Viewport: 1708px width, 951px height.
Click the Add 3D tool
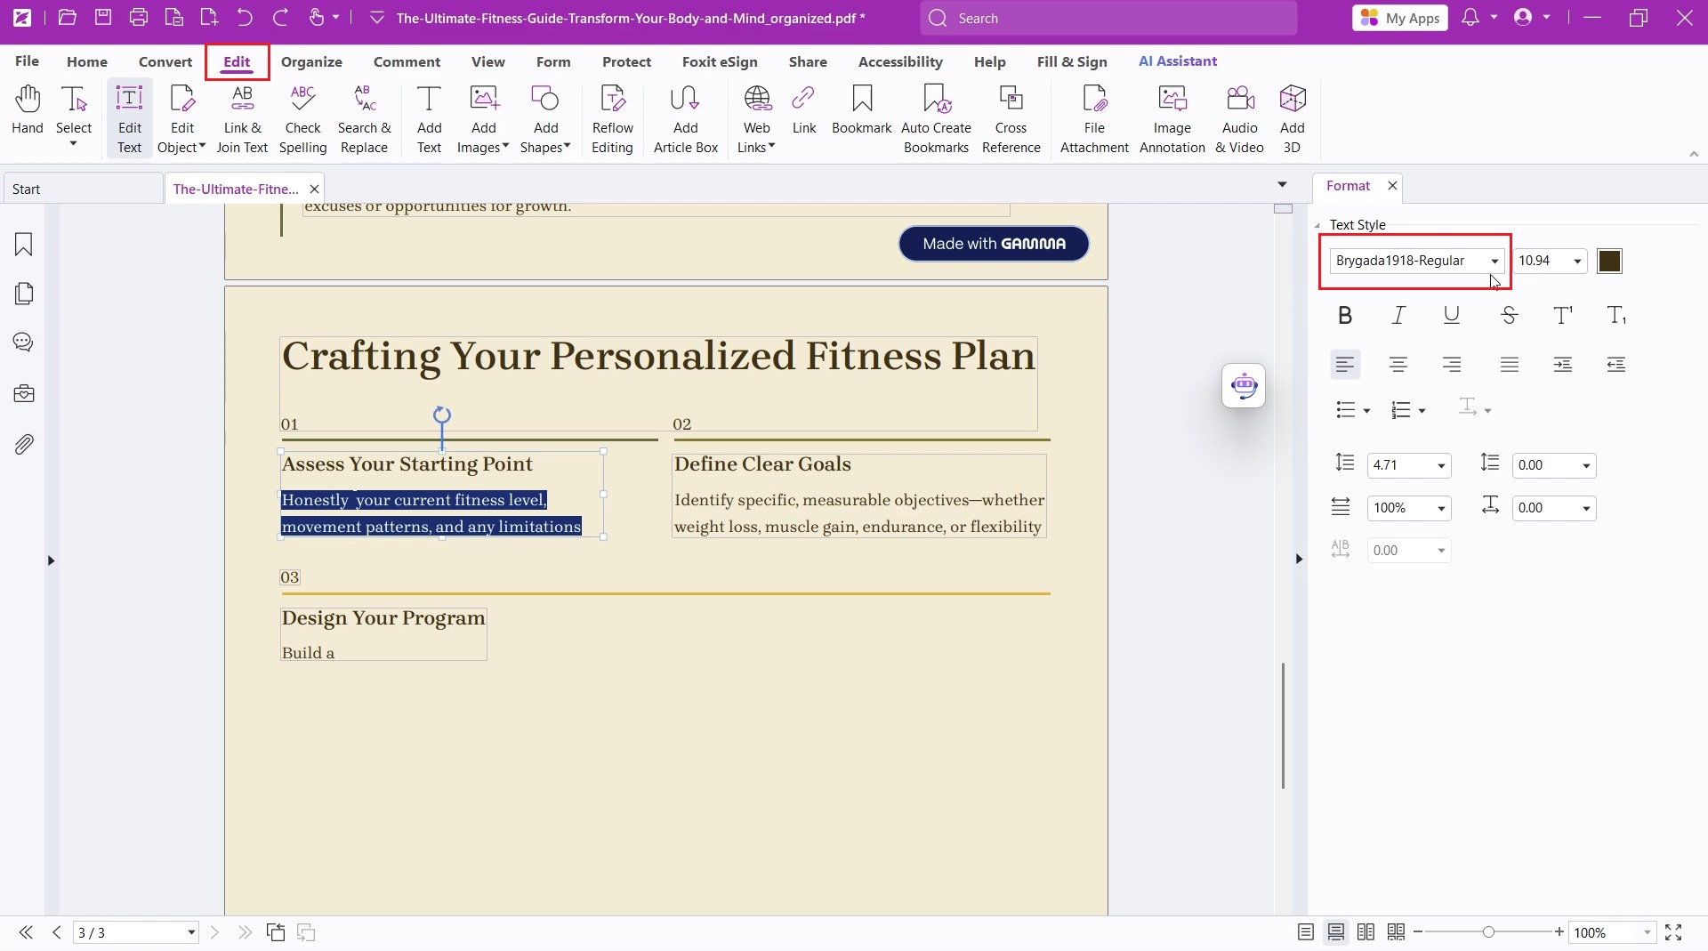[x=1292, y=119]
